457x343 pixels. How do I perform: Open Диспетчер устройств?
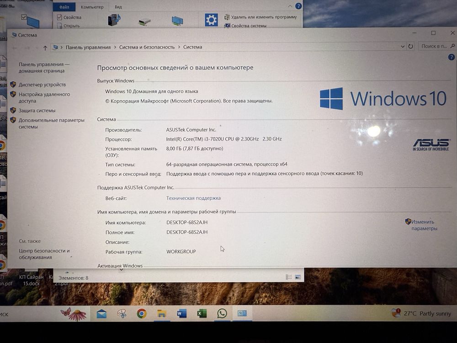[42, 85]
